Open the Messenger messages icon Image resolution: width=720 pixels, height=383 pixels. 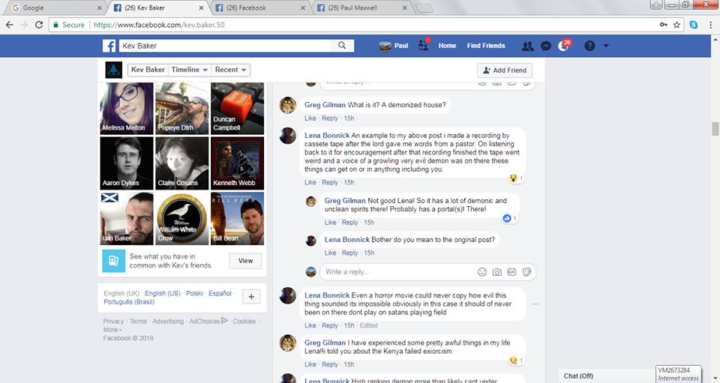pyautogui.click(x=547, y=46)
